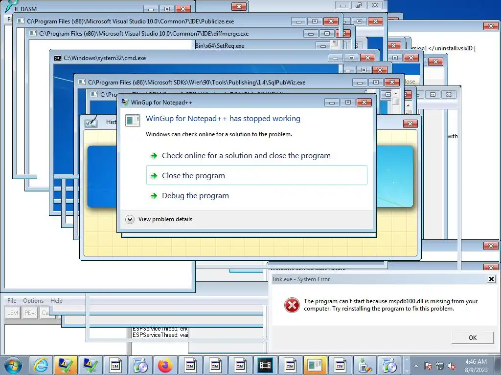Click green arrow next to Close the program
This screenshot has width=501, height=375.
point(154,176)
